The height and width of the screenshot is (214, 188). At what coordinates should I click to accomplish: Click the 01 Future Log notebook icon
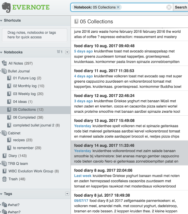click(x=9, y=78)
